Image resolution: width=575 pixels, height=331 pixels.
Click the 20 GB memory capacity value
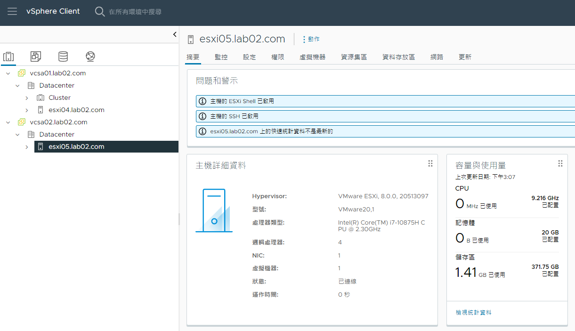coord(550,233)
